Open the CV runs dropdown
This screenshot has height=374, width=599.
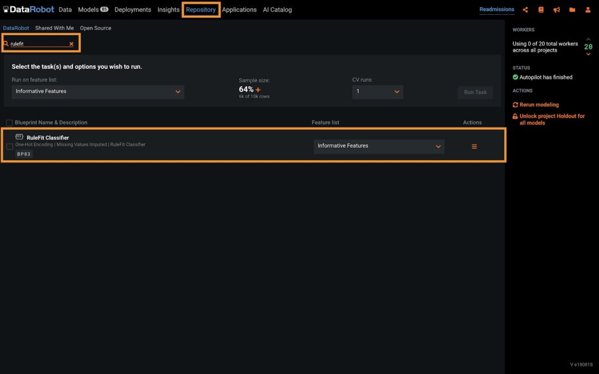tap(377, 92)
